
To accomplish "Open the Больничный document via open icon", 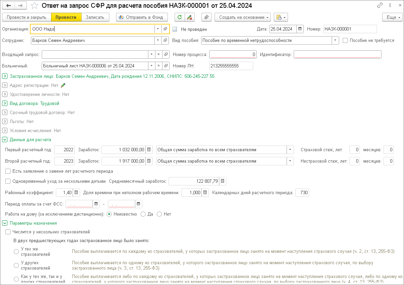I will (x=165, y=66).
